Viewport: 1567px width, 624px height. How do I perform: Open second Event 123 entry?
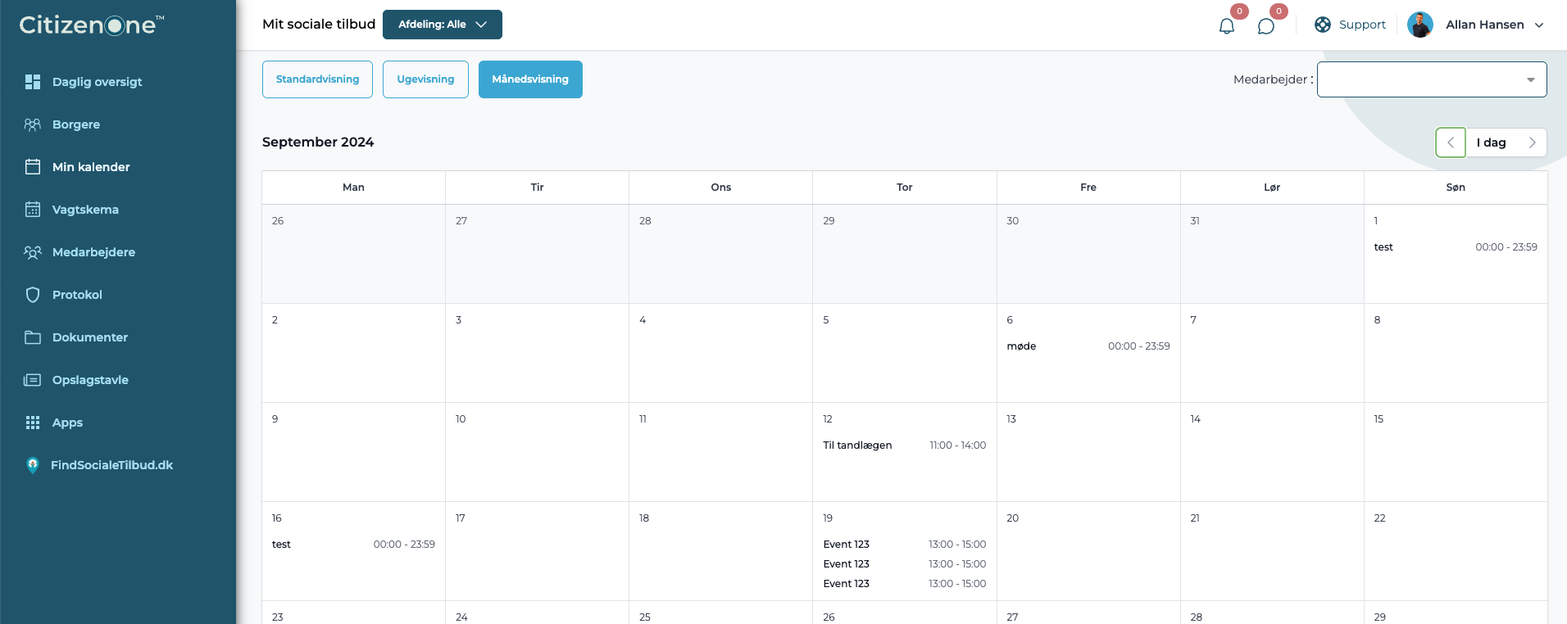(x=904, y=564)
